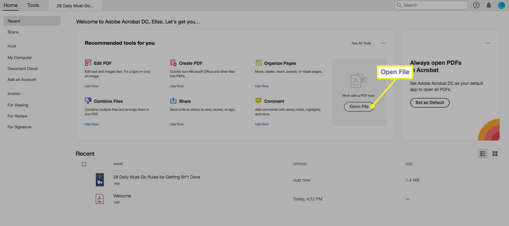
Task: Click Today, 4:12 PM entry
Action: click(307, 199)
